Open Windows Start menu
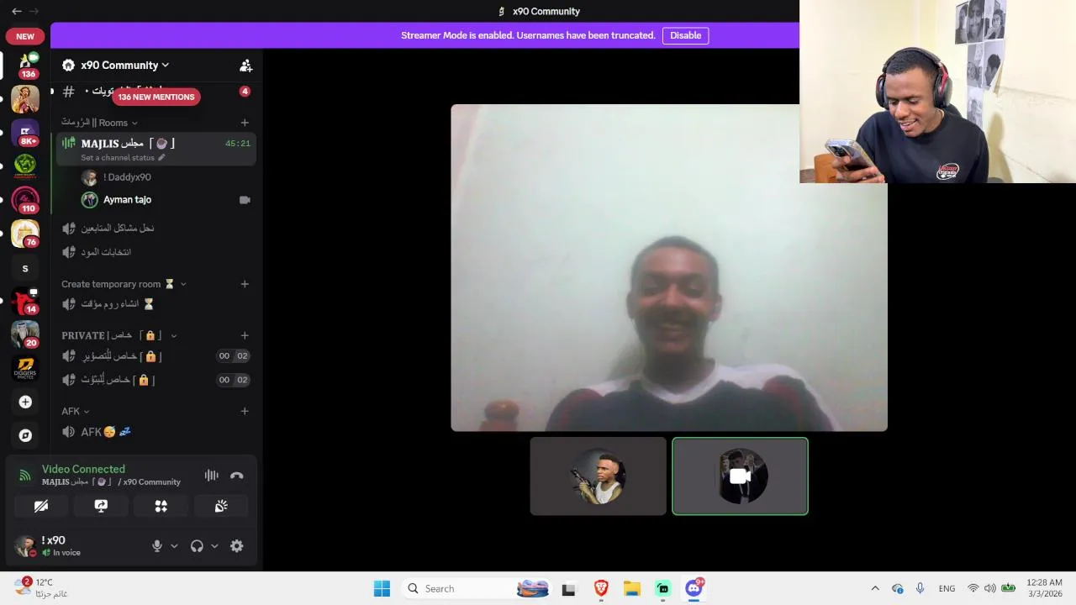Viewport: 1076px width, 605px height. click(382, 589)
